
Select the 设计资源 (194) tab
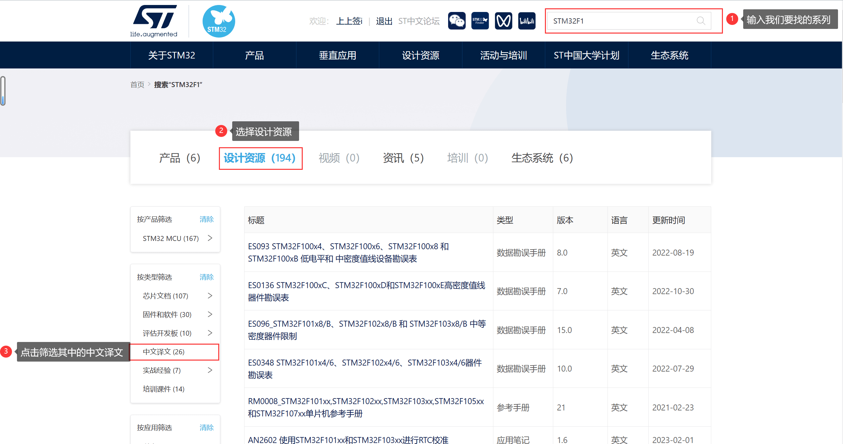click(260, 158)
